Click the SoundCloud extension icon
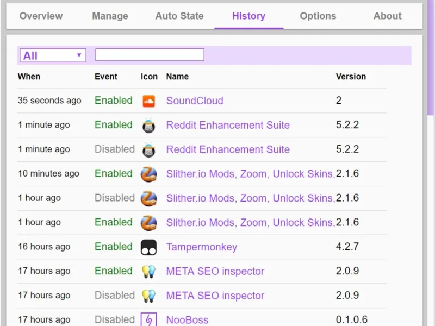 point(148,101)
